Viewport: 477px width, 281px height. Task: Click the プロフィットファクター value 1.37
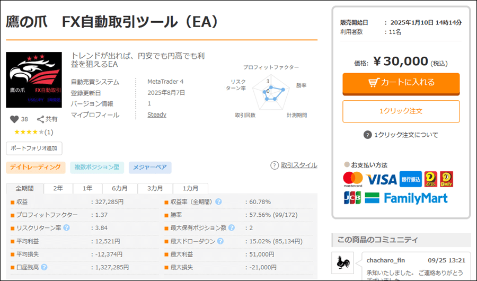tap(101, 215)
